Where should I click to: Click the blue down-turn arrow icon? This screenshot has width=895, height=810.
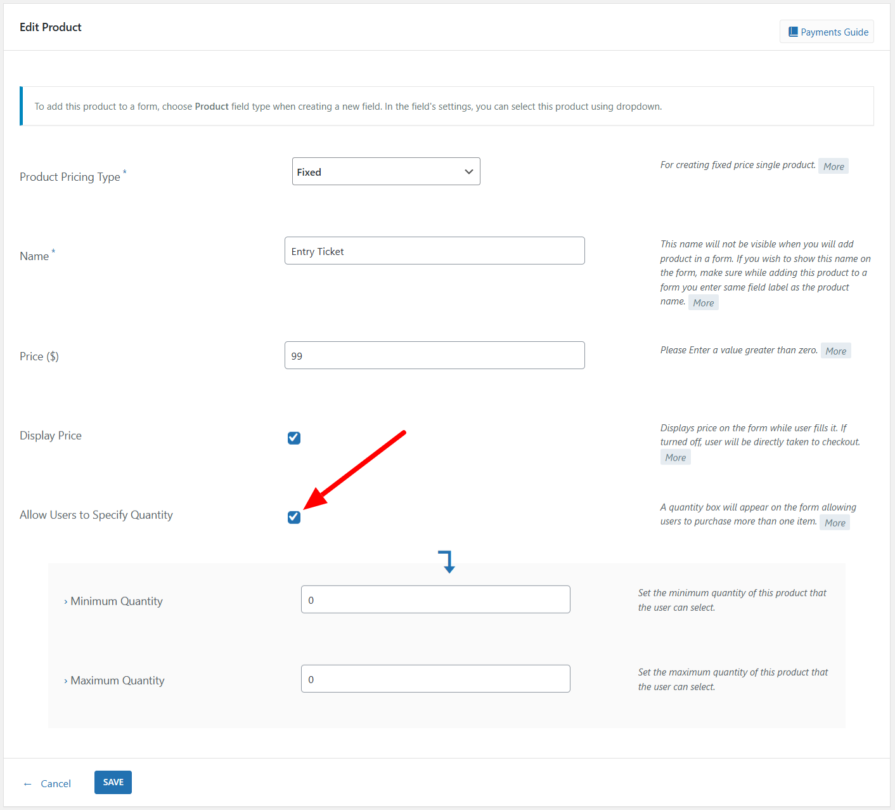(x=447, y=561)
